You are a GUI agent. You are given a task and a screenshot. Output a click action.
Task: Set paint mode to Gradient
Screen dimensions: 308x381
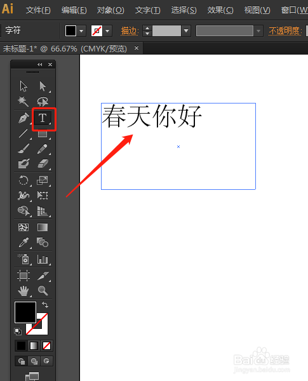[34, 345]
